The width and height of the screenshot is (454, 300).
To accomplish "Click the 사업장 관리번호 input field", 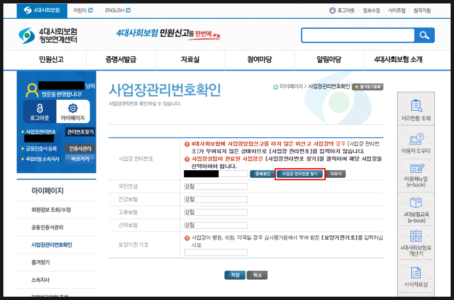I will click(216, 173).
